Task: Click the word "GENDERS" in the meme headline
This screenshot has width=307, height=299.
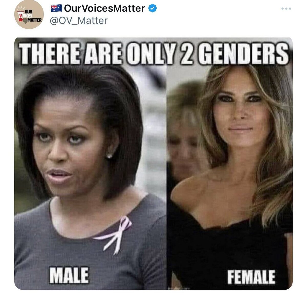Action: 243,54
